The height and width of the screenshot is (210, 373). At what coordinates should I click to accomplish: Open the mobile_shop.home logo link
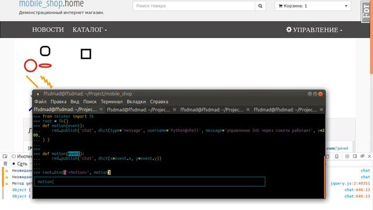[x=51, y=3]
